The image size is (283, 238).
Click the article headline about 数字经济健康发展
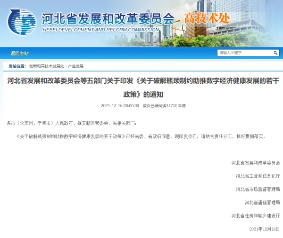[x=143, y=87]
